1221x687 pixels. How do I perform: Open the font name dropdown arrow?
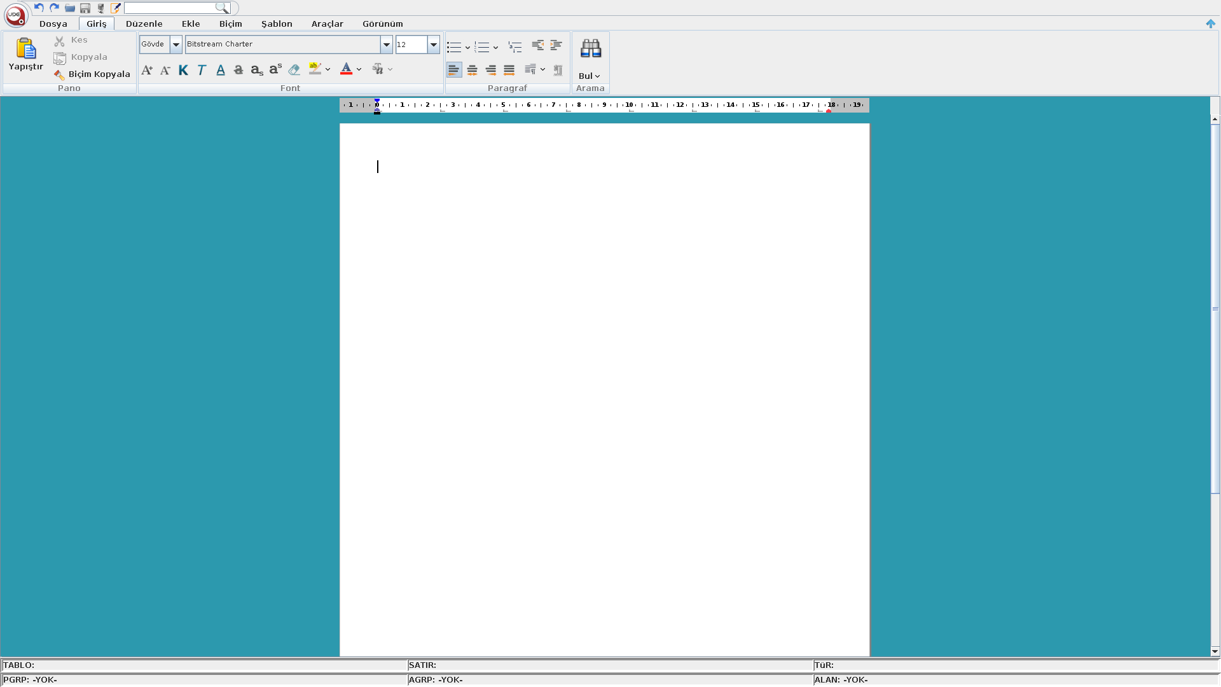386,45
